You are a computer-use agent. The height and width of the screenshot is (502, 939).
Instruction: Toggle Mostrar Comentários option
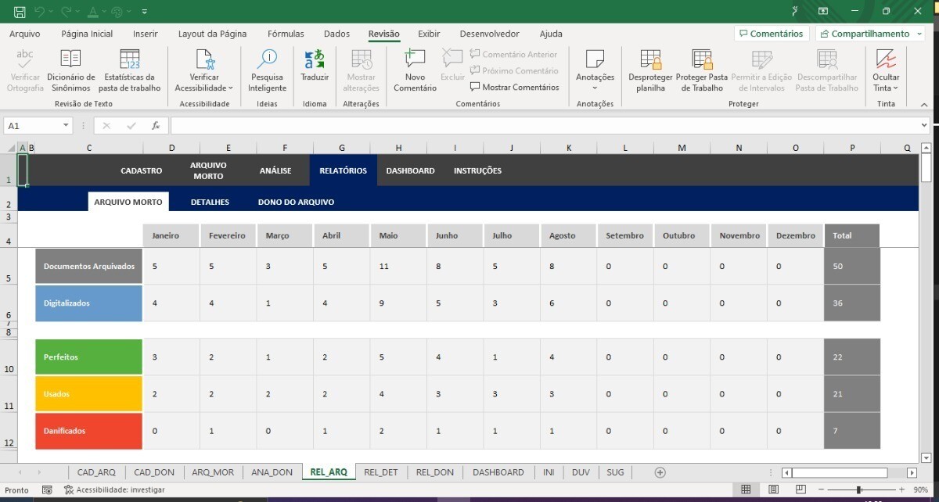click(x=514, y=88)
